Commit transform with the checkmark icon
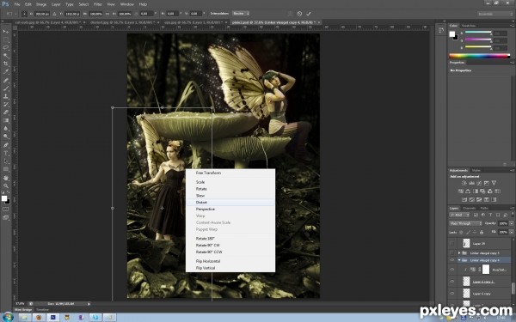The width and height of the screenshot is (516, 322). 309,14
